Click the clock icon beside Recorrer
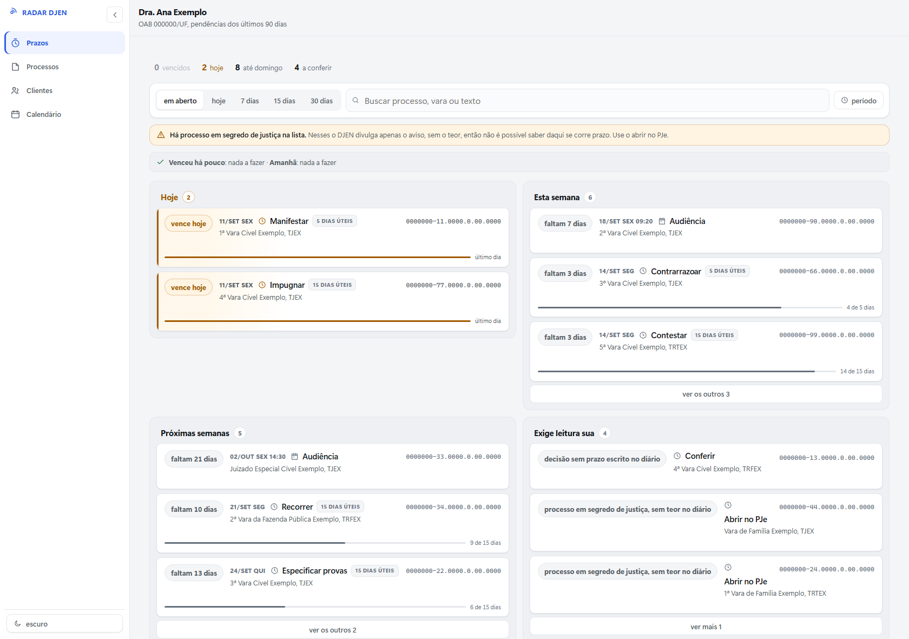Image resolution: width=909 pixels, height=639 pixels. click(274, 506)
